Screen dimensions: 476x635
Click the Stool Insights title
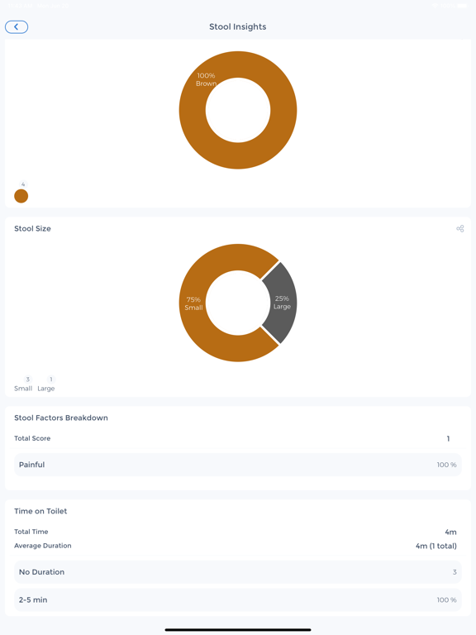(x=238, y=26)
